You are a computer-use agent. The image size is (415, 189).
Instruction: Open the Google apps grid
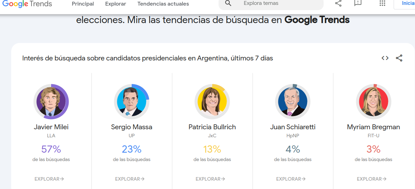(x=382, y=3)
